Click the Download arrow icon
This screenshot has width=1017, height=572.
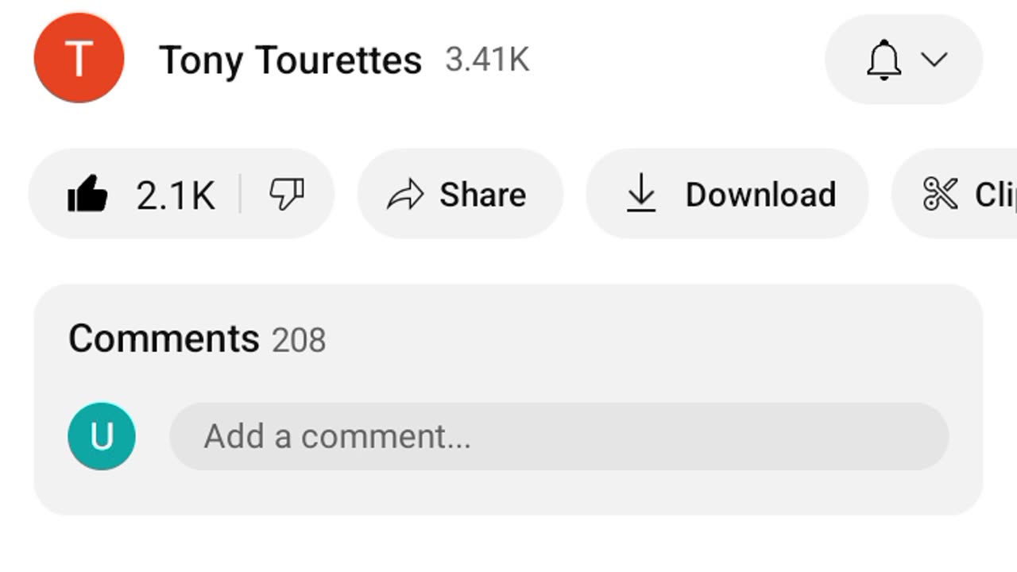click(641, 194)
